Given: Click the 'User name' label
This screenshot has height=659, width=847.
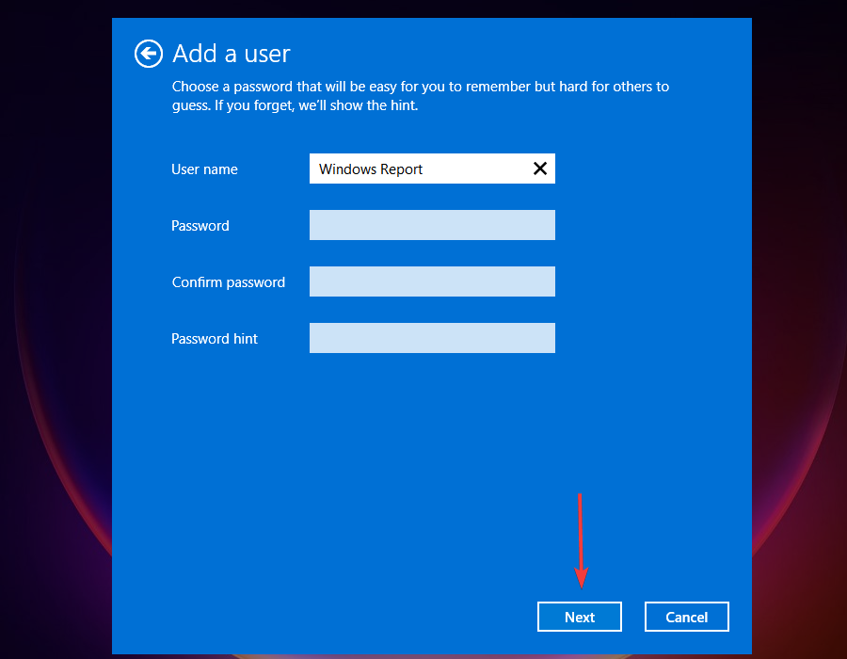Looking at the screenshot, I should click(204, 169).
